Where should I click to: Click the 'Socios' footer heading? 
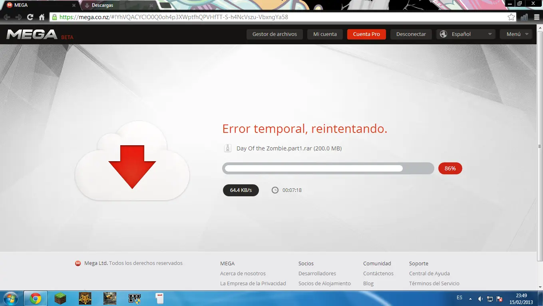[306, 264]
